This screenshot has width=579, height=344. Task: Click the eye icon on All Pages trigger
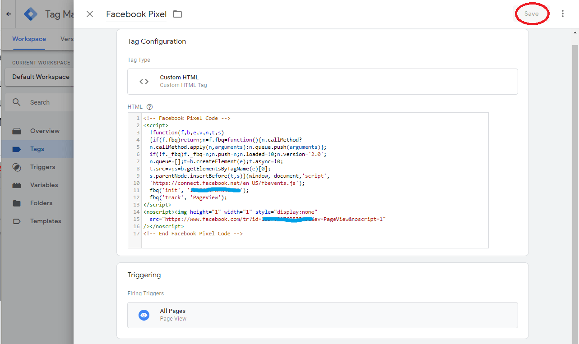(x=144, y=315)
